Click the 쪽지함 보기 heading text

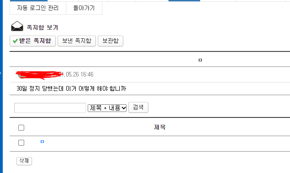point(42,27)
